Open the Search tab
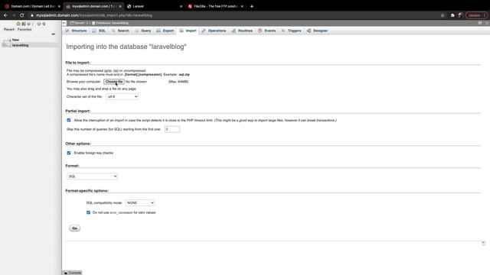This screenshot has height=275, width=490. click(120, 31)
